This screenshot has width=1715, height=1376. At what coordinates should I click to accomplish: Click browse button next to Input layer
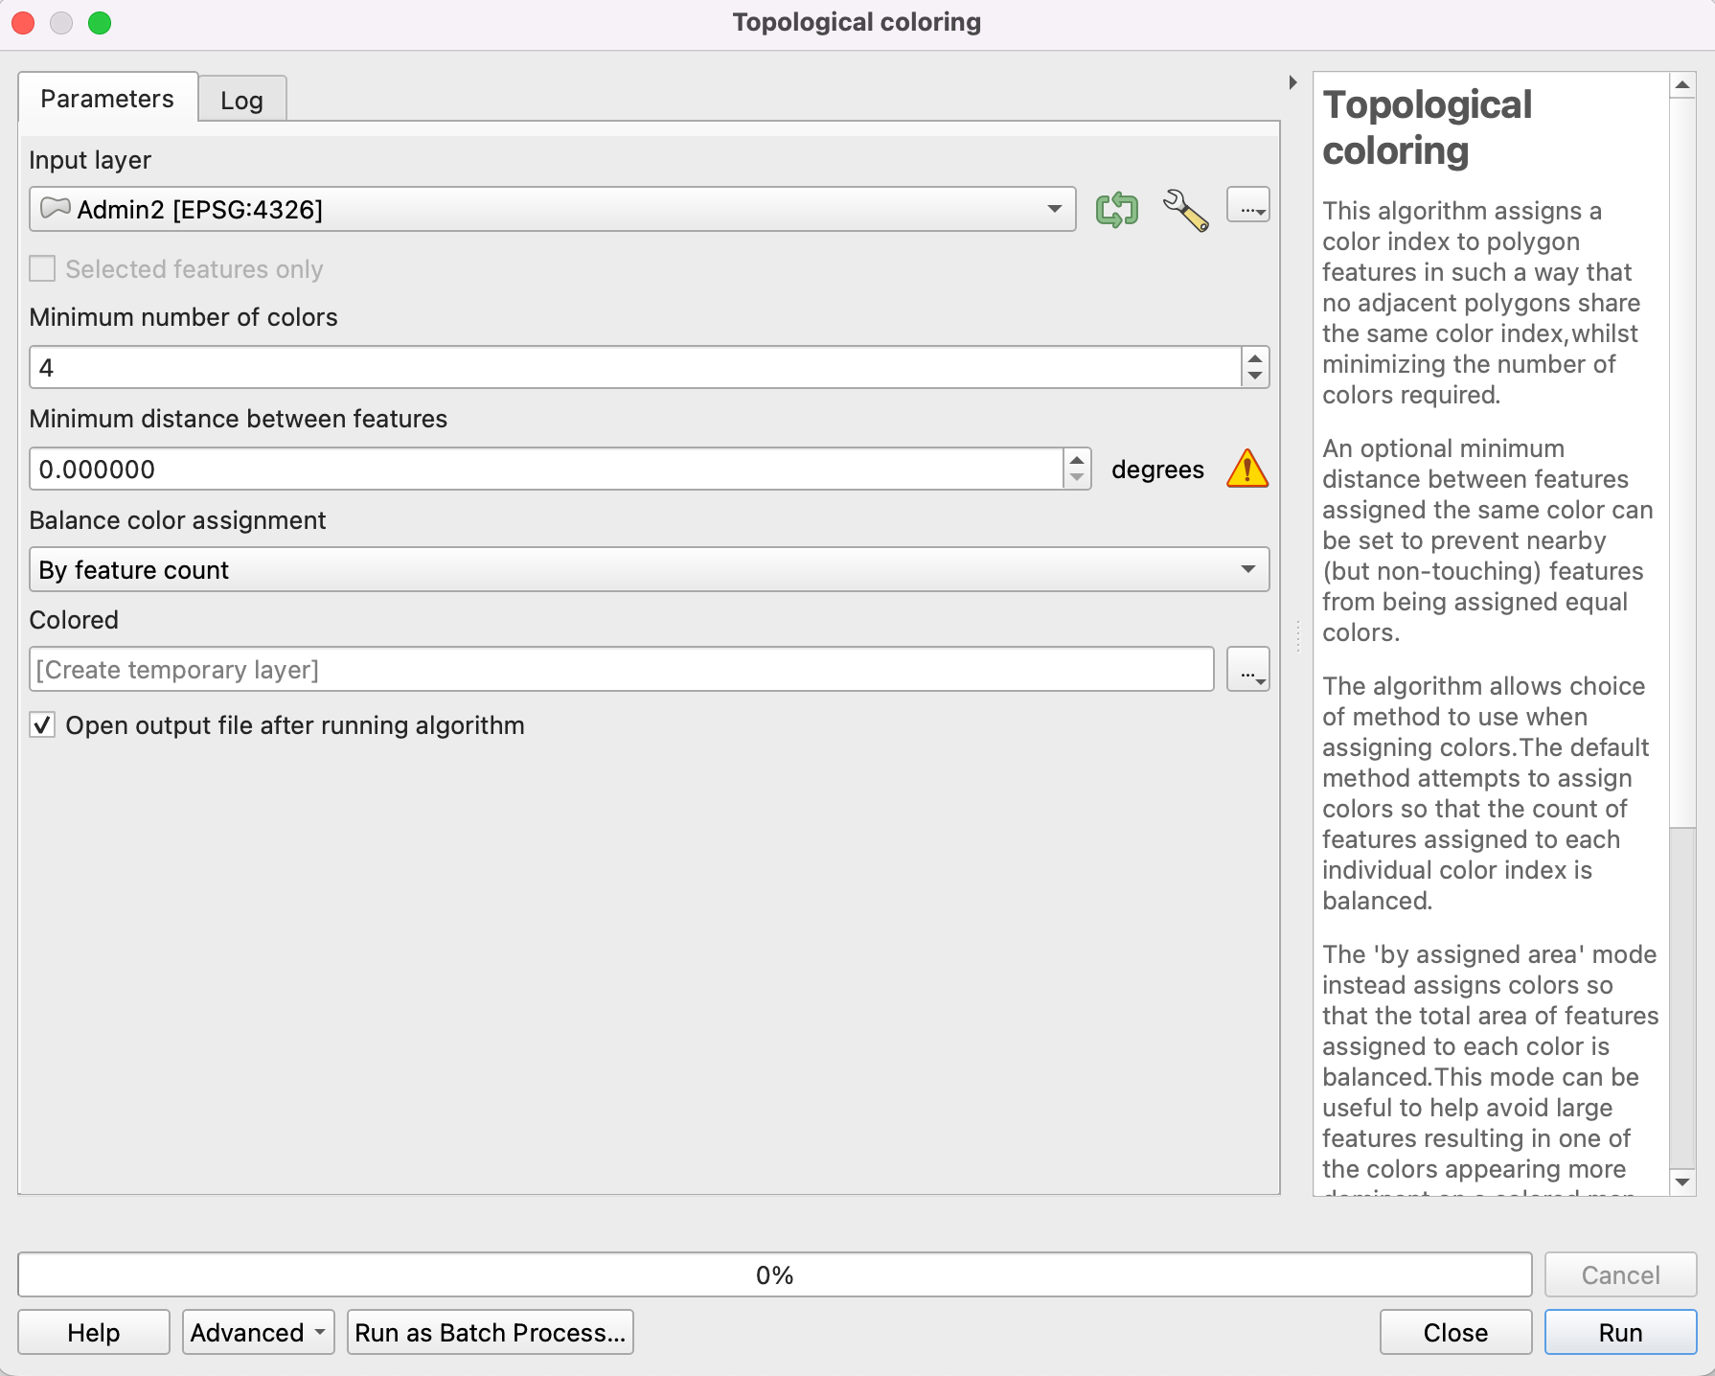point(1247,206)
